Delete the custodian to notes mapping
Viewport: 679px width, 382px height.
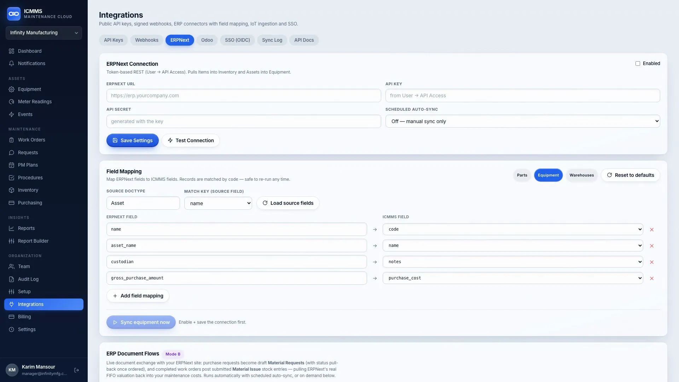[652, 262]
